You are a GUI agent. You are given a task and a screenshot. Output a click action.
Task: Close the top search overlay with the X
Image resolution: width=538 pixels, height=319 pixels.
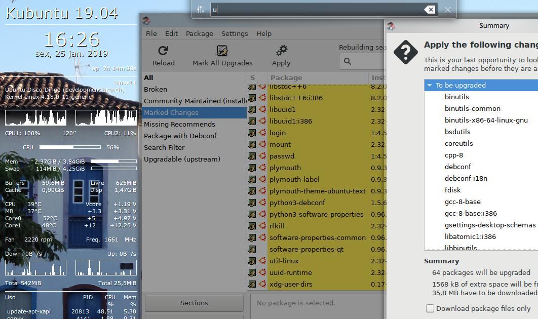point(448,10)
